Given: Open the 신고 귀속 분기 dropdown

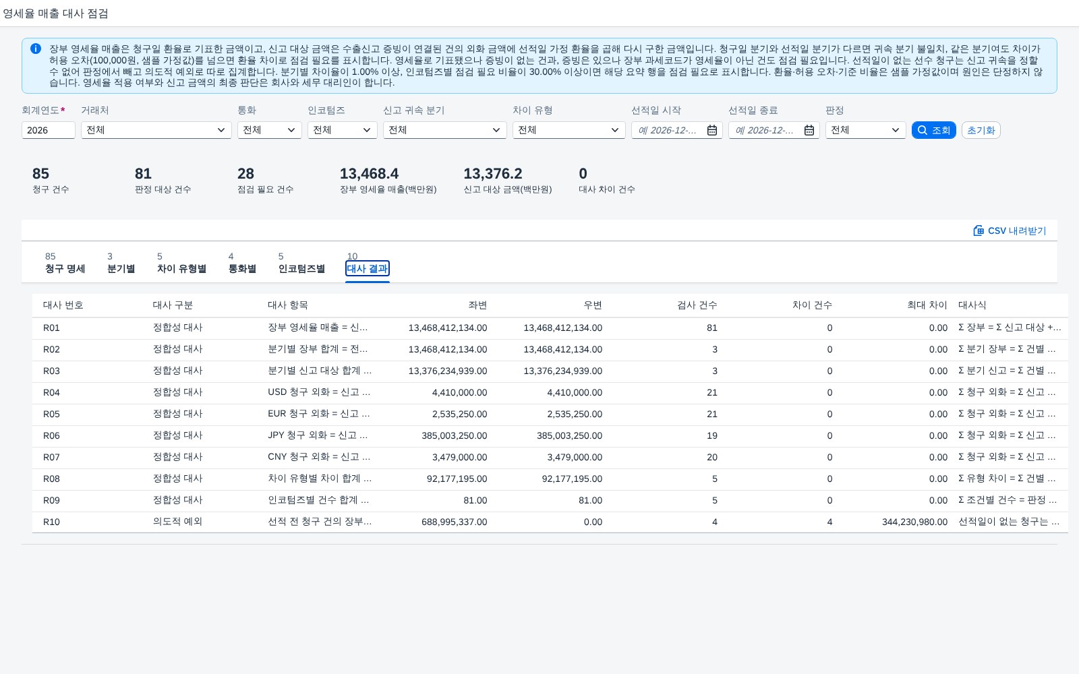Looking at the screenshot, I should [445, 130].
